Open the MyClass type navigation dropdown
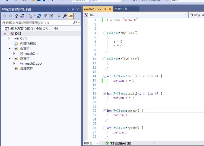The image size is (204, 146). (197, 15)
